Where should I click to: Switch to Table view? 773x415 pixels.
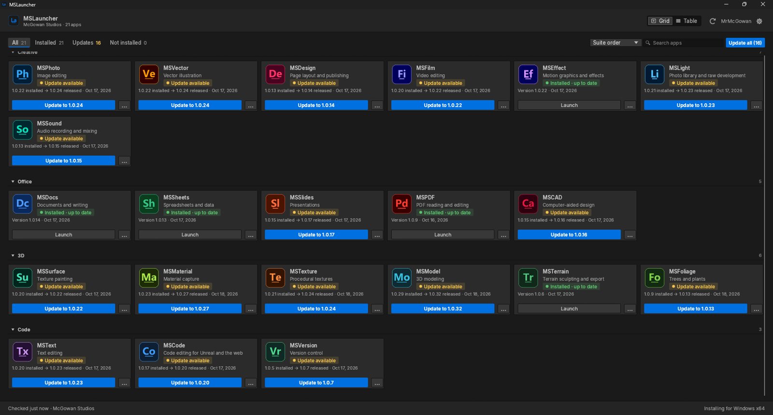tap(687, 21)
